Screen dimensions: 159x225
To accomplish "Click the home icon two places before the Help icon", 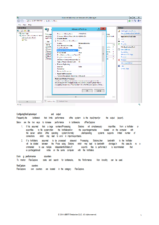I will point(133,21).
